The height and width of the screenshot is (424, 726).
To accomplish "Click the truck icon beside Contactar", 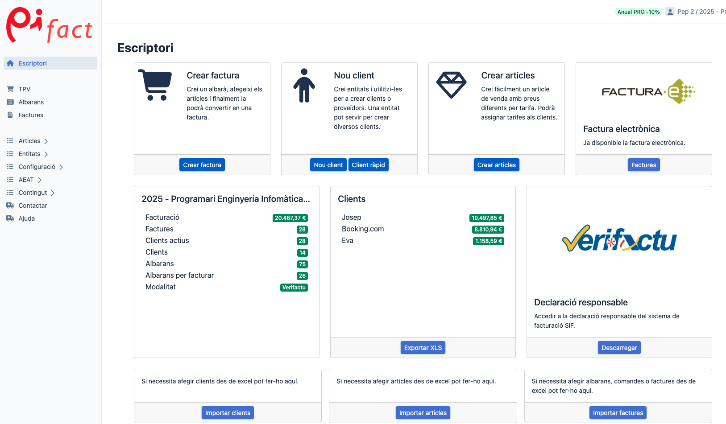I will (10, 206).
